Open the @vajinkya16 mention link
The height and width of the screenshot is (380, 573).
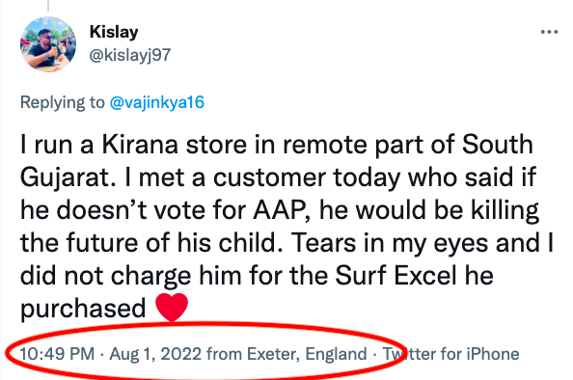[157, 102]
